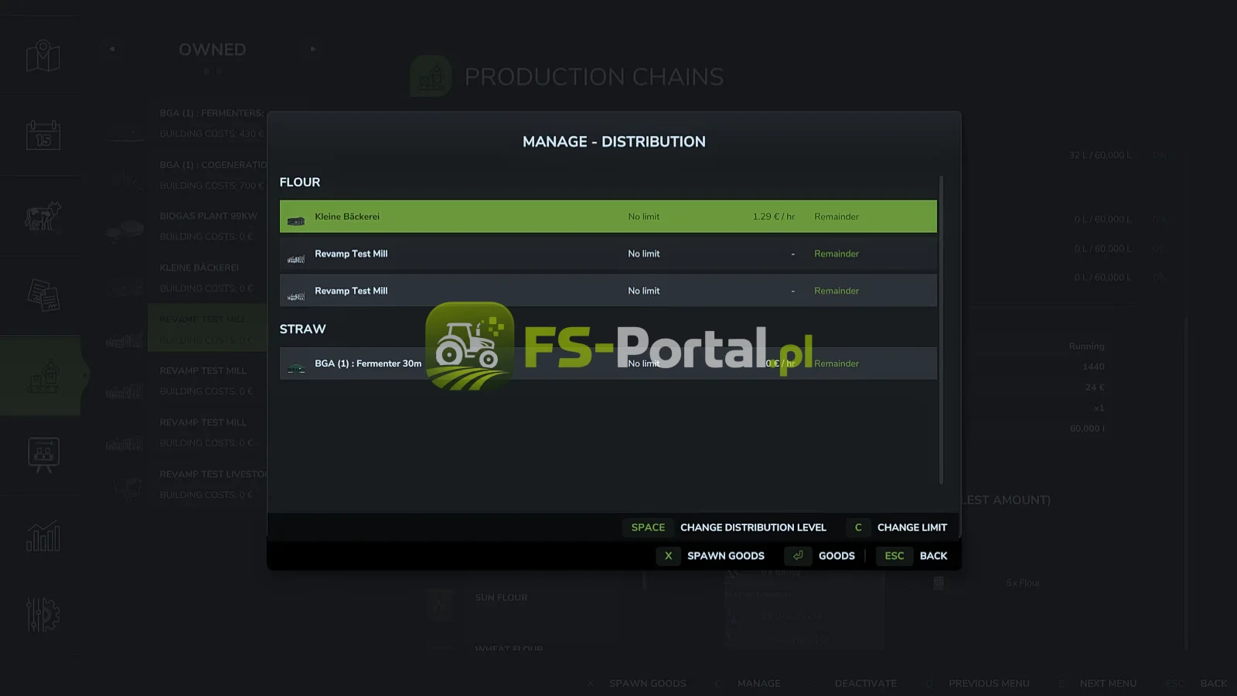
Task: Click the Spawn Goods button in the dialog
Action: (x=711, y=556)
